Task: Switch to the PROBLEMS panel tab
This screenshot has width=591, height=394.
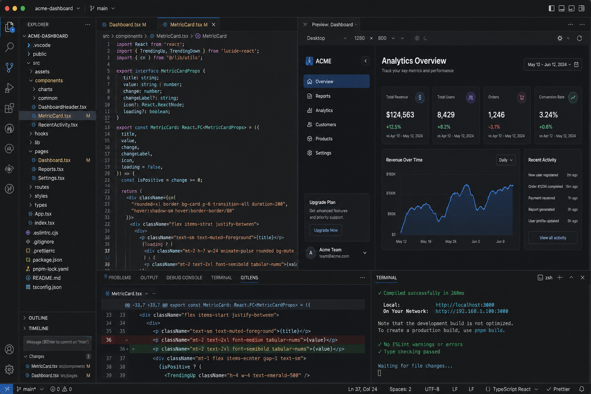Action: coord(120,277)
